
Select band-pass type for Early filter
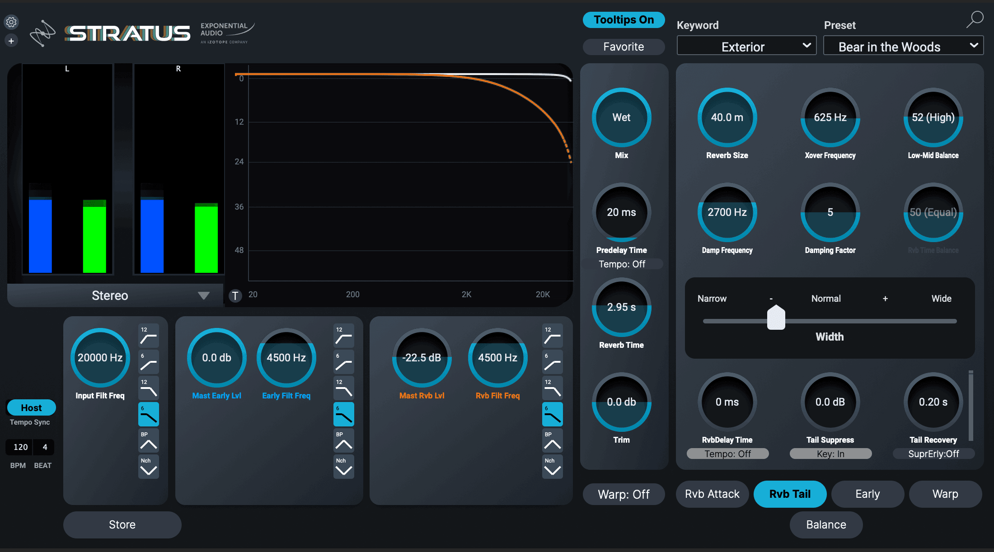click(343, 440)
